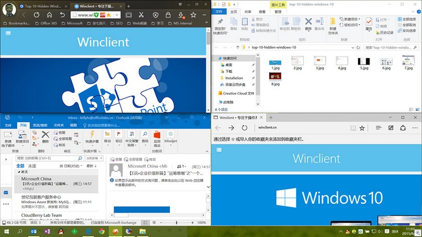Click Invert Selection in Explorer ribbon
Viewport: 422px width, 237px height.
tap(407, 31)
